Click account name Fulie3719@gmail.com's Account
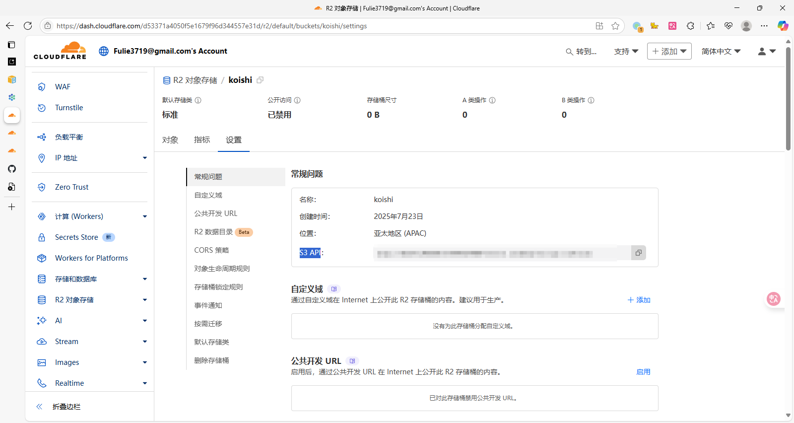Image resolution: width=794 pixels, height=423 pixels. [170, 51]
